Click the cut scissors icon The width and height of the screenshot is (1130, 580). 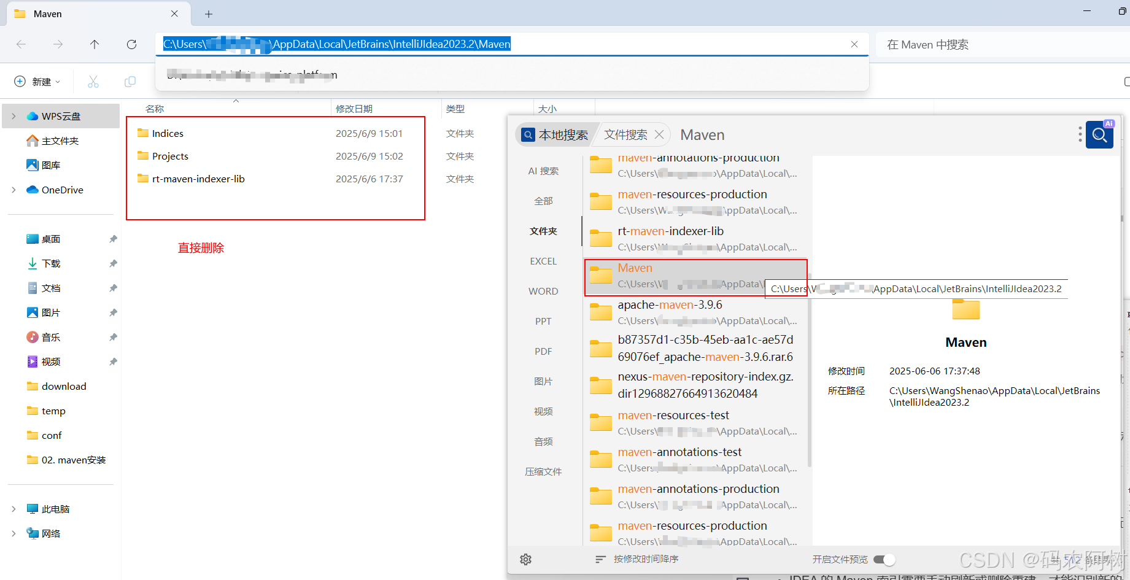coord(93,82)
